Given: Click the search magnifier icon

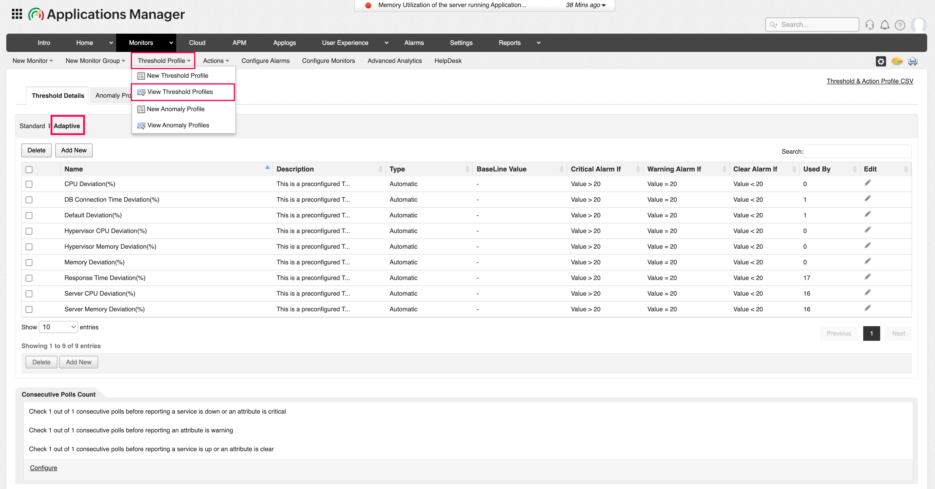Looking at the screenshot, I should pos(773,25).
